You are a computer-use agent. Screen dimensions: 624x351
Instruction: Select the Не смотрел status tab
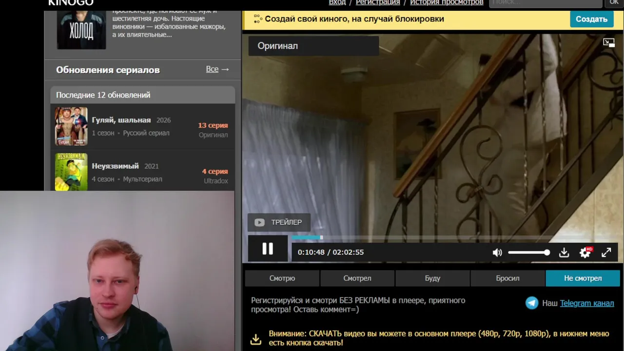point(583,278)
